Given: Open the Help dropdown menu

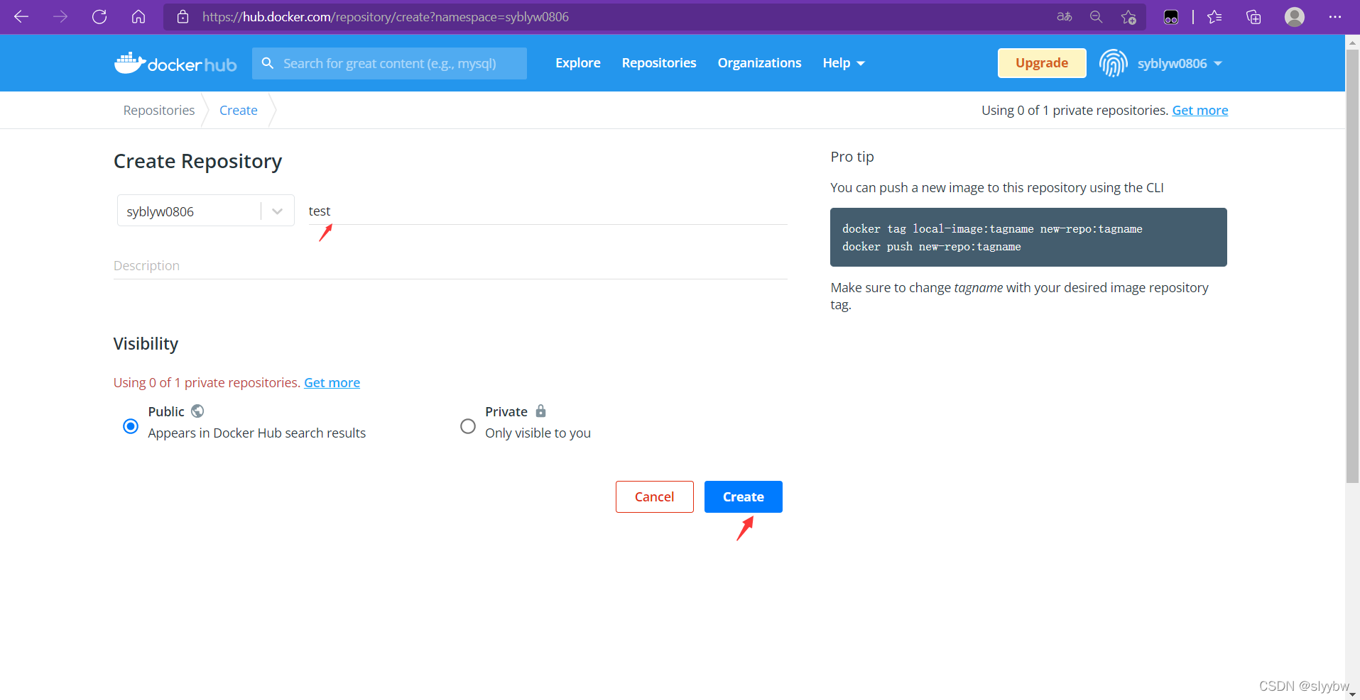Looking at the screenshot, I should click(x=844, y=63).
